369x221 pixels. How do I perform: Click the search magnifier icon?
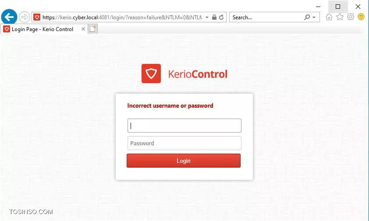pyautogui.click(x=307, y=17)
